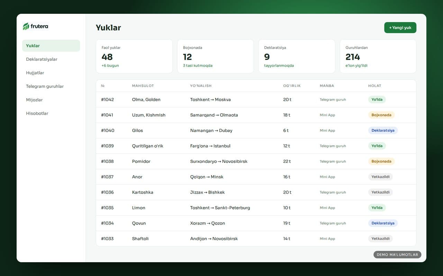Open the Faol yuklar stat card

point(134,56)
